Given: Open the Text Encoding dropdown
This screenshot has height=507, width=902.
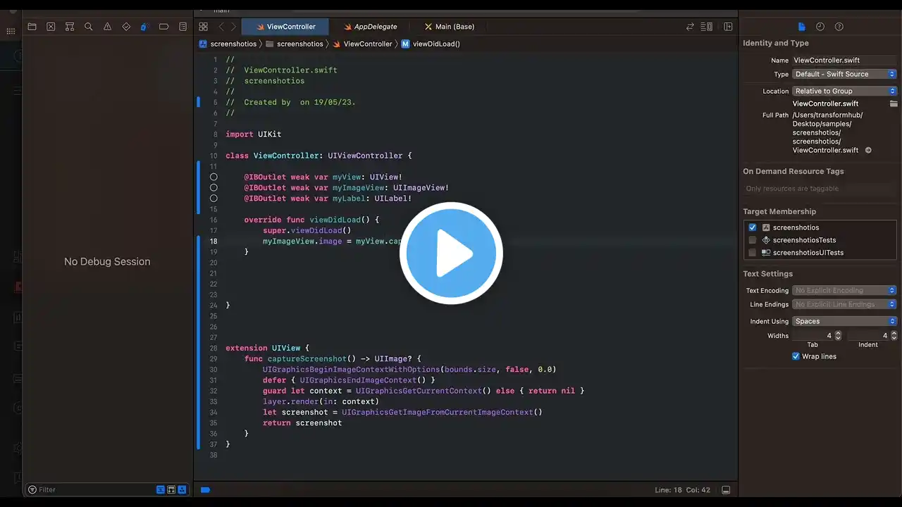Looking at the screenshot, I should click(x=845, y=290).
